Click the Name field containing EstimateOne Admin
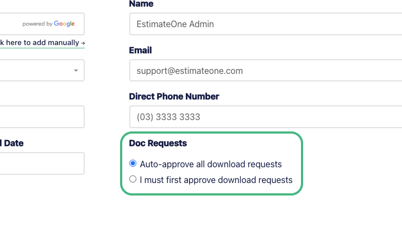Image resolution: width=402 pixels, height=227 pixels. click(x=266, y=24)
